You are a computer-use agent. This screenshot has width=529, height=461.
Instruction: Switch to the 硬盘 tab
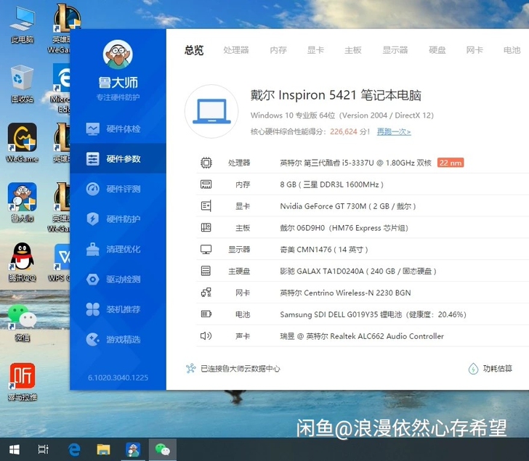point(437,50)
